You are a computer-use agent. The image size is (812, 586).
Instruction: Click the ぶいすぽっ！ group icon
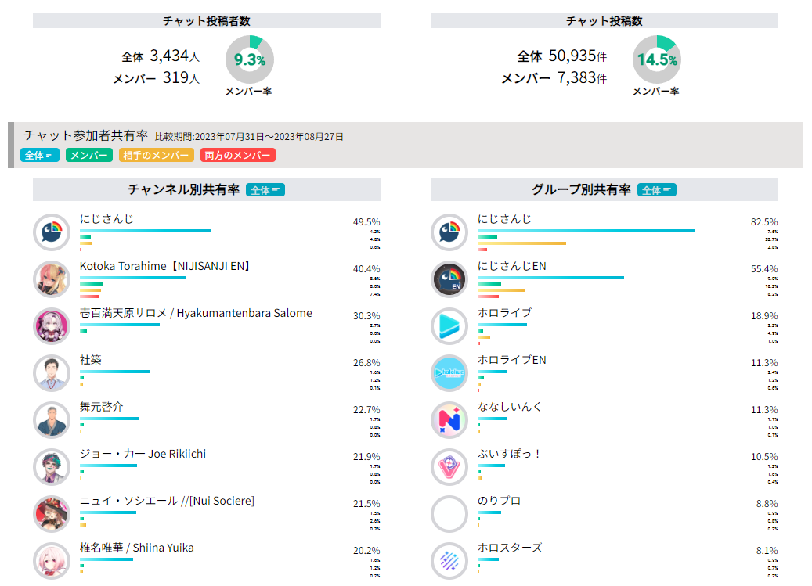pyautogui.click(x=450, y=467)
